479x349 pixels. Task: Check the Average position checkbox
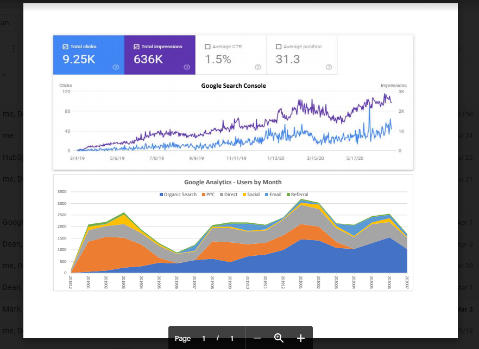pyautogui.click(x=278, y=47)
